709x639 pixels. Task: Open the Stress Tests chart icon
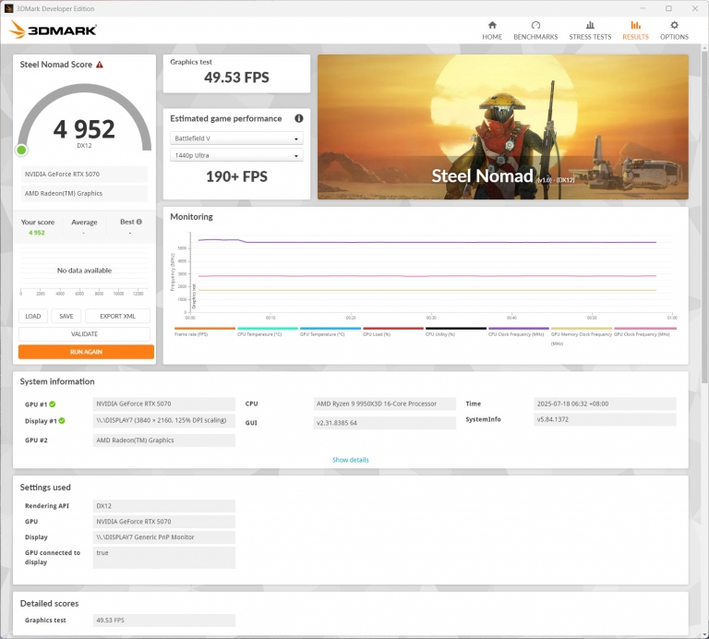pos(590,25)
